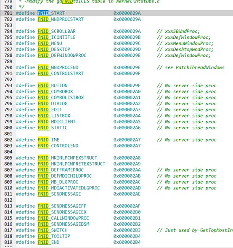The width and height of the screenshot is (233, 248).
Task: Click the 'see PatchThreadWindows' comment
Action: click(x=191, y=67)
